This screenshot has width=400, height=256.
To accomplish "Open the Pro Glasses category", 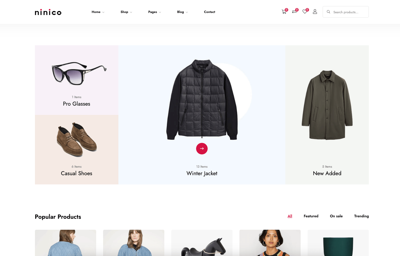I will click(x=77, y=104).
